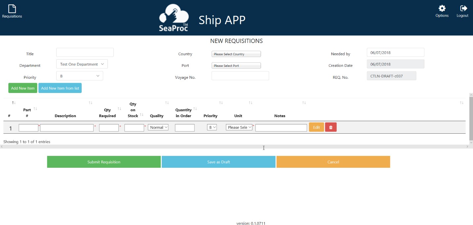Click Save as Draft button
This screenshot has height=225, width=473.
coord(219,162)
